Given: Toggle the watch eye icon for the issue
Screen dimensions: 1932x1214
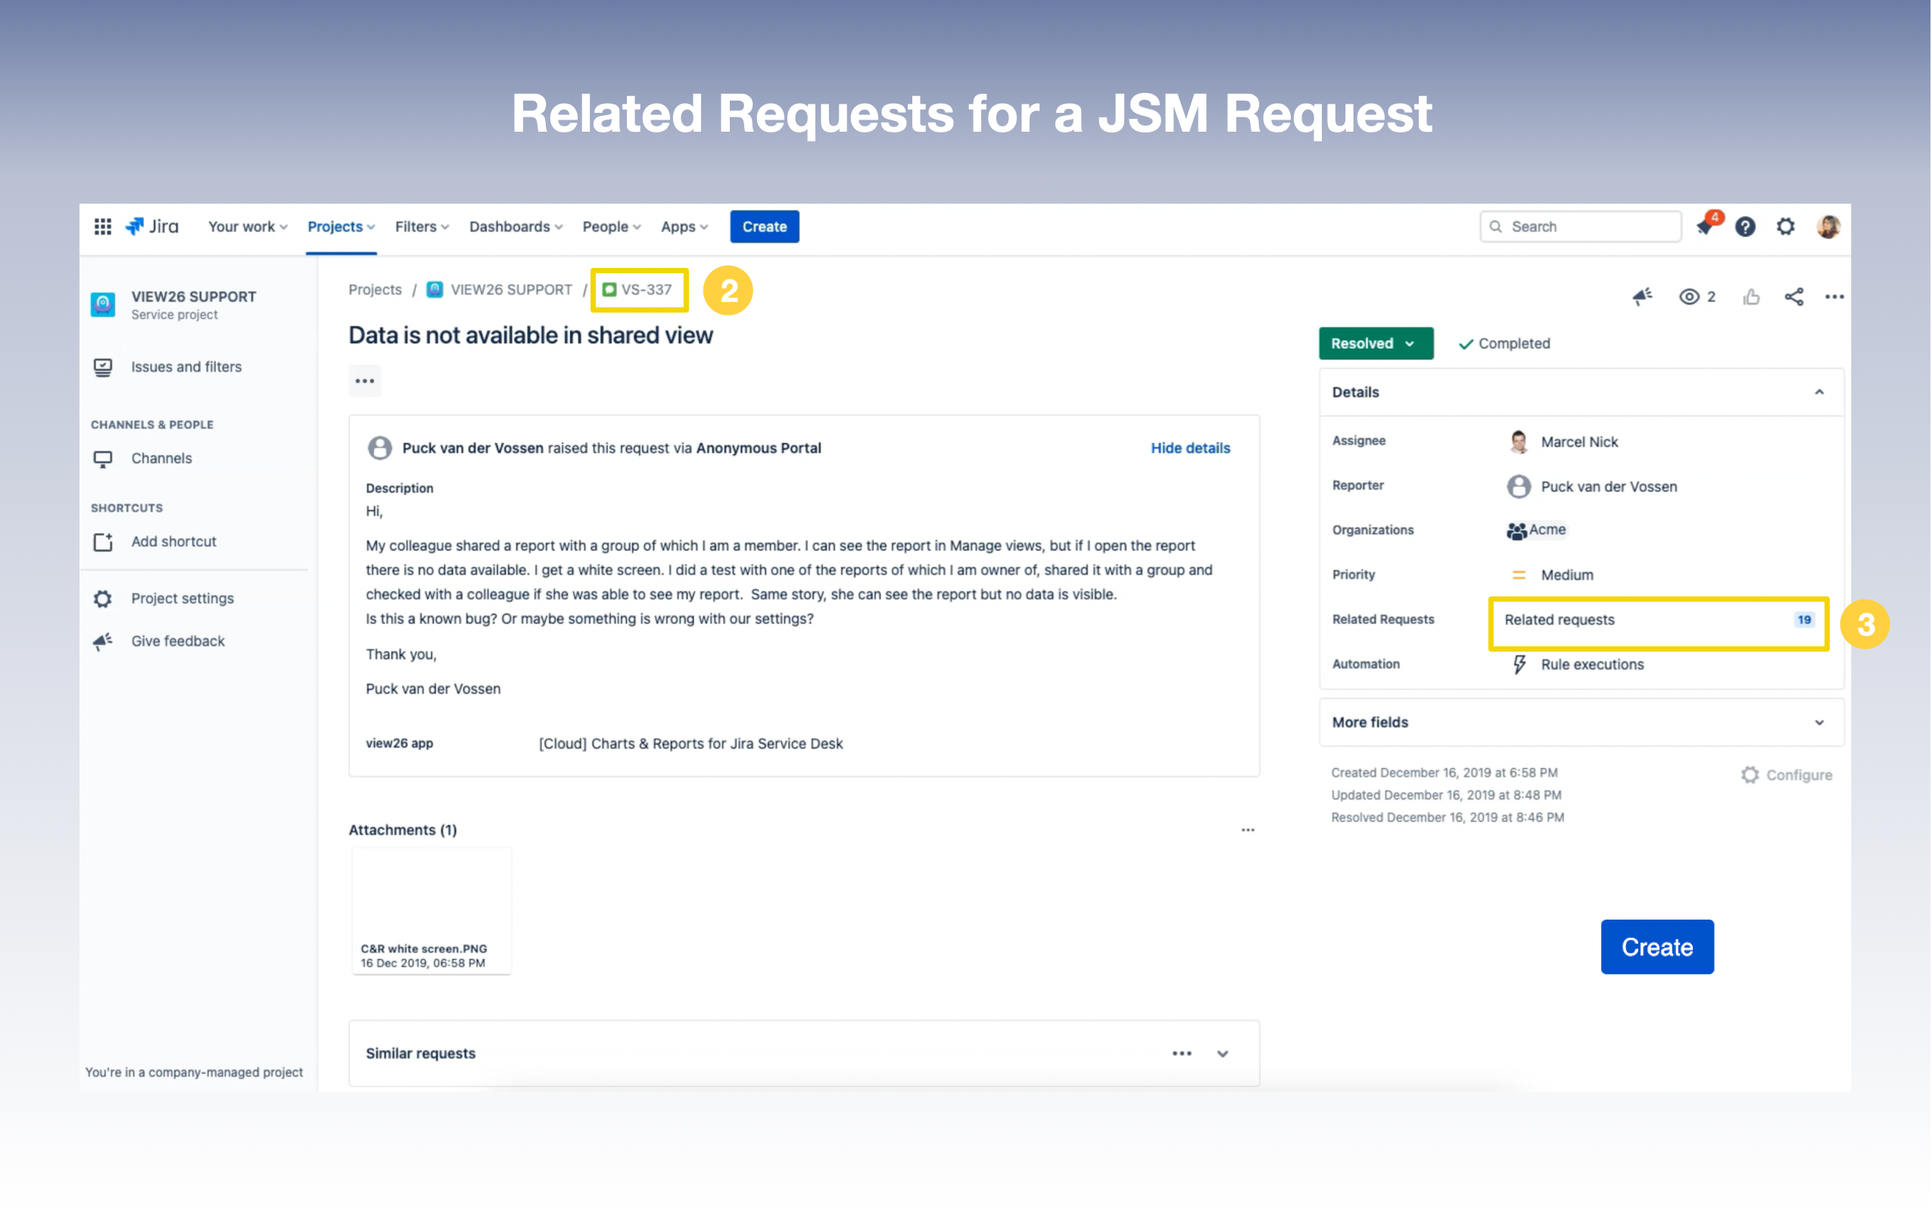Looking at the screenshot, I should (1690, 297).
